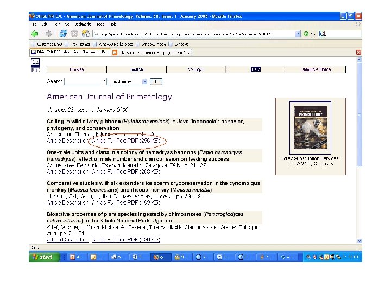The width and height of the screenshot is (391, 293).
Task: Open the View menu
Action: [x=56, y=24]
